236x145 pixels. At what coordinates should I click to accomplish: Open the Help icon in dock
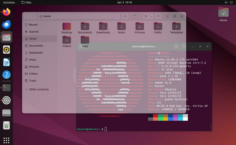tap(7, 75)
